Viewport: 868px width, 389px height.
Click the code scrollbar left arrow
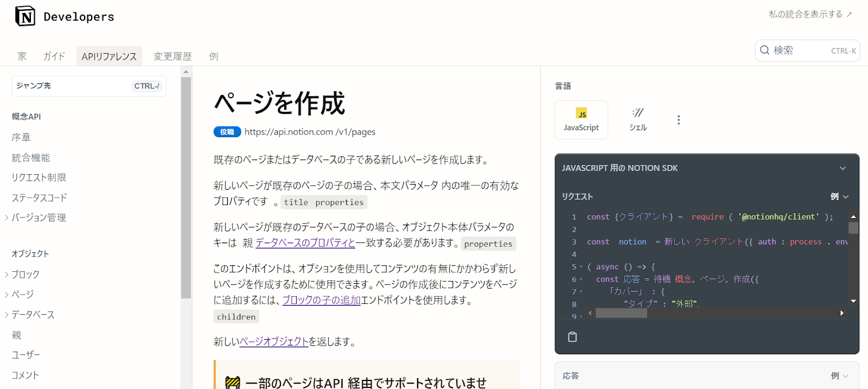590,313
